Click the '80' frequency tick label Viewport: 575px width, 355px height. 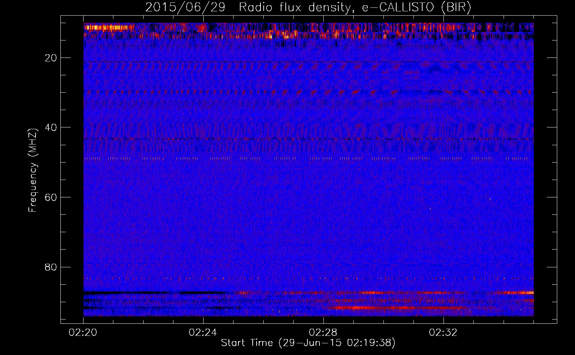coord(51,267)
